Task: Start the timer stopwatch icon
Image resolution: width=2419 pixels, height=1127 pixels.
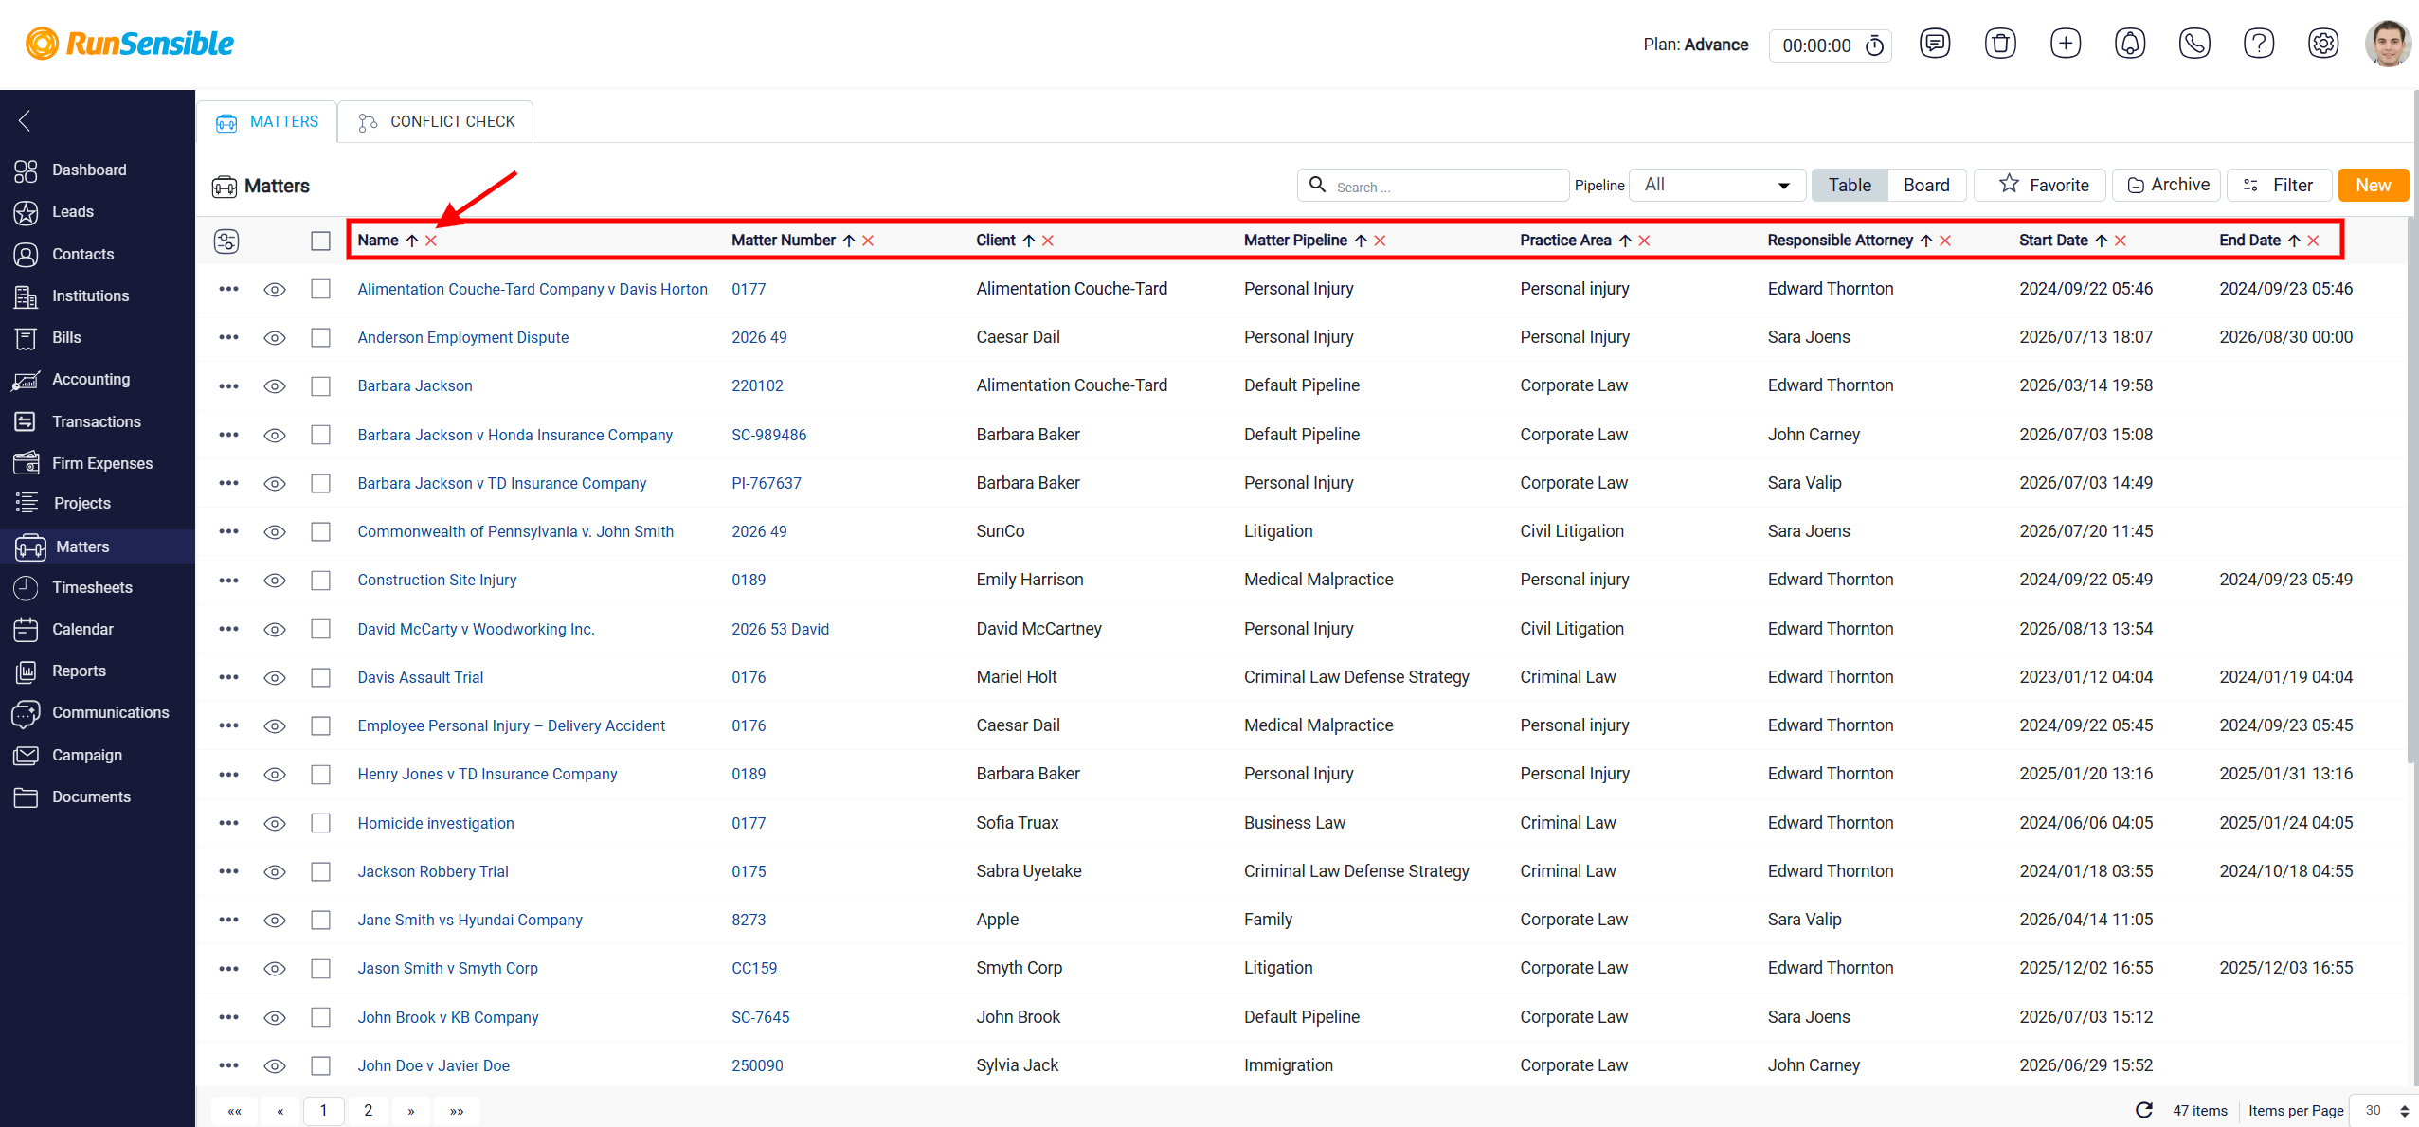Action: pyautogui.click(x=1874, y=45)
